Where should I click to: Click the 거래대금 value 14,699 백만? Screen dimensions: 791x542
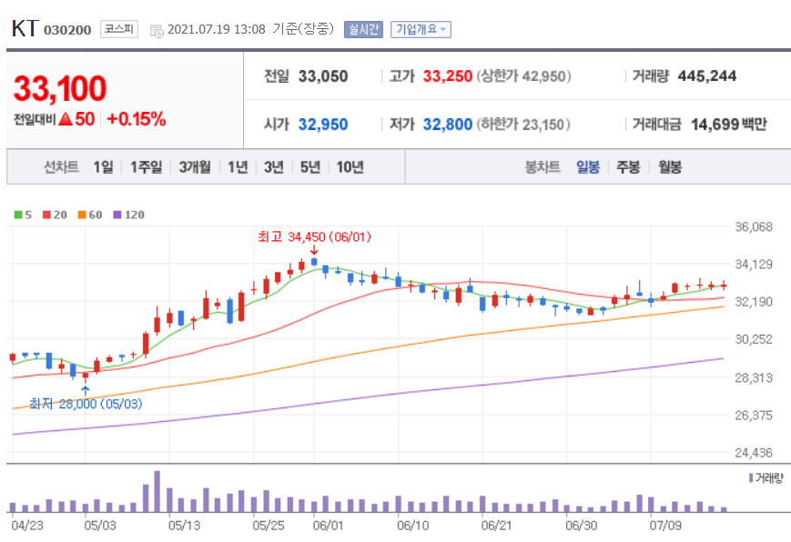click(x=729, y=124)
